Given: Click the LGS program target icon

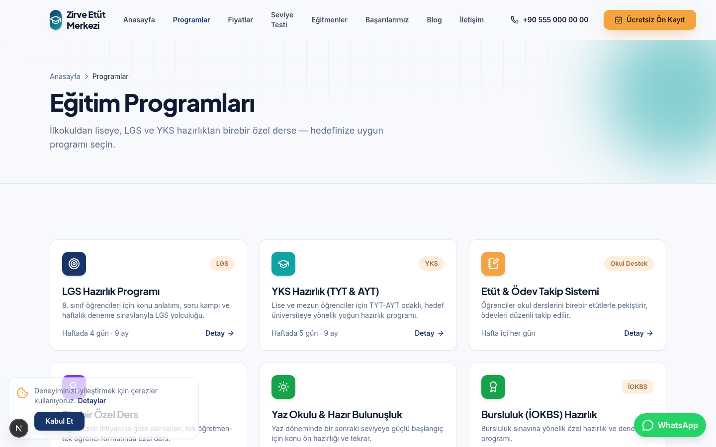Looking at the screenshot, I should tap(74, 264).
